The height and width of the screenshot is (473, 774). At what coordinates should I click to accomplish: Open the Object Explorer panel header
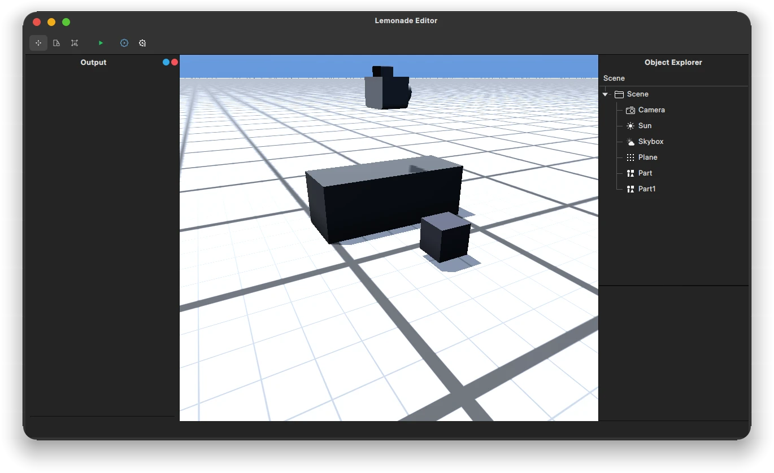click(673, 62)
